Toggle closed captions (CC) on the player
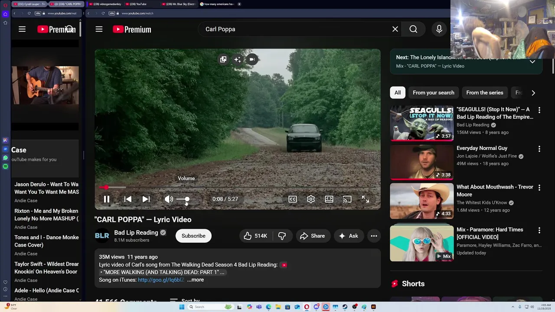555x312 pixels. coord(293,199)
